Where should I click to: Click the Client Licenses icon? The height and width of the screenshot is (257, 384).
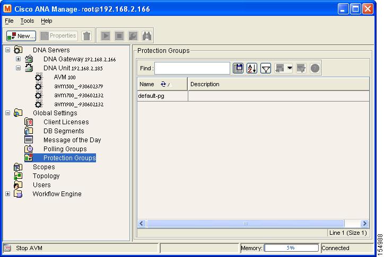[29, 122]
